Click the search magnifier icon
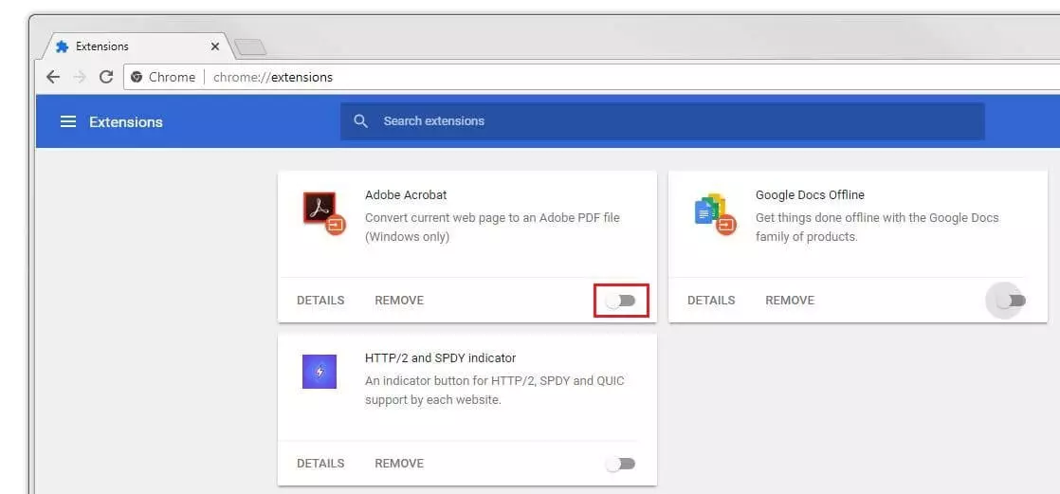This screenshot has width=1060, height=494. pos(360,121)
